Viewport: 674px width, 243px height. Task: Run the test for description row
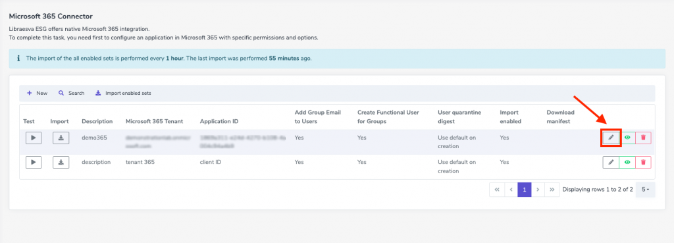(34, 162)
